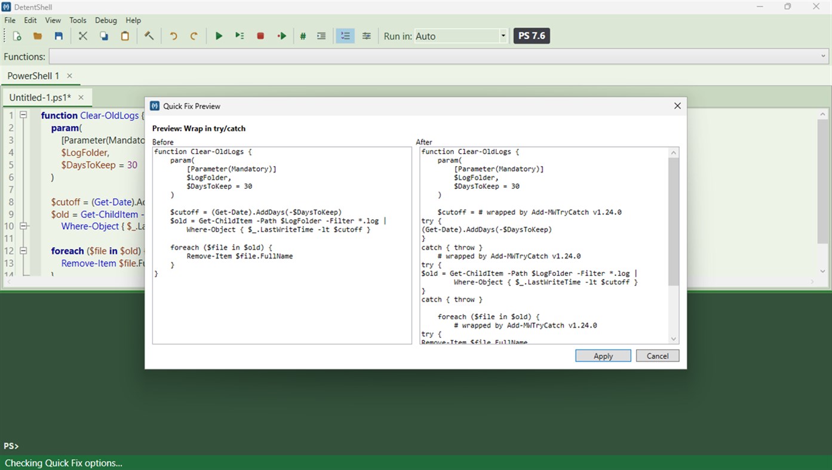
Task: Collapse the Where-Object fold at line 10
Action: click(x=23, y=226)
